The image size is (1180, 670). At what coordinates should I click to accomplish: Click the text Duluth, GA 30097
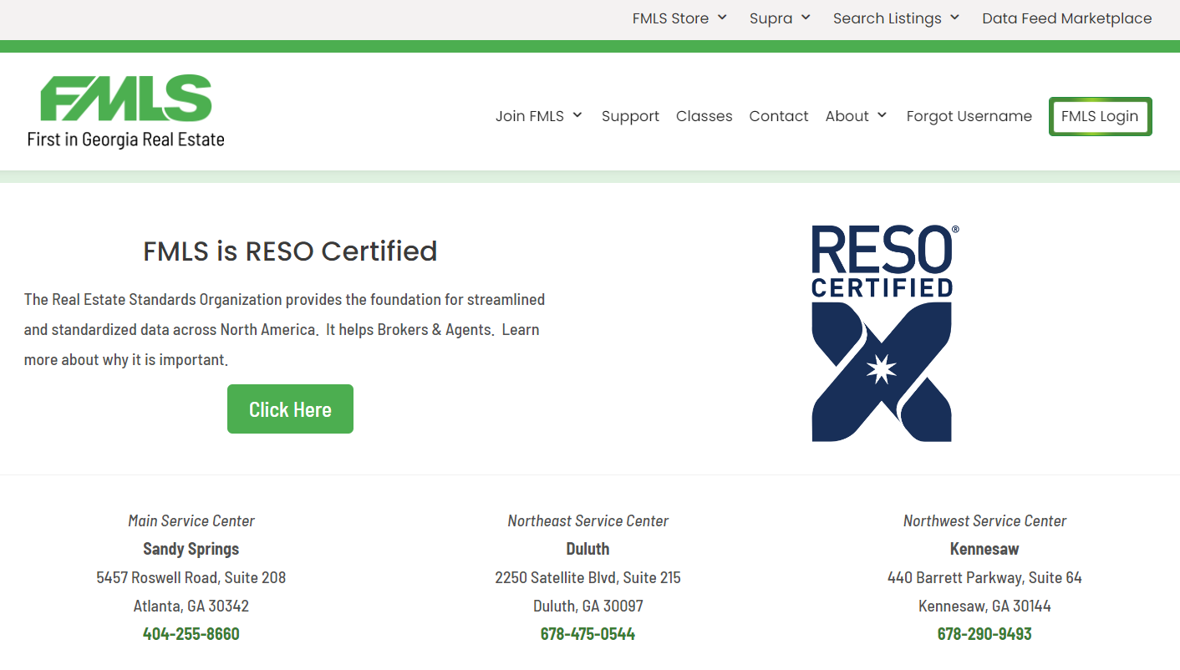pyautogui.click(x=588, y=606)
